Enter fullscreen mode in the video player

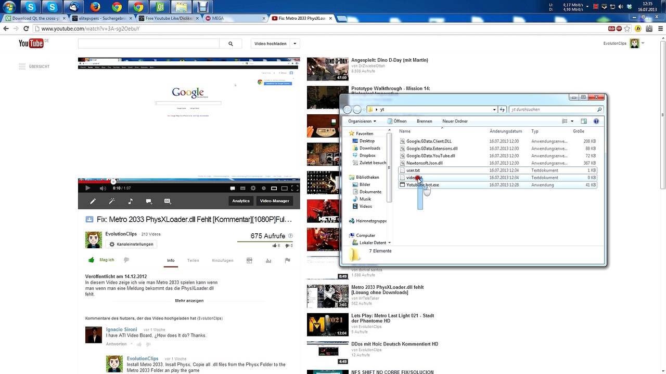point(294,188)
